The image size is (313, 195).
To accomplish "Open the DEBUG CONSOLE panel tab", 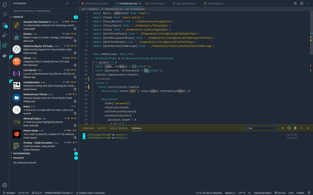I will click(x=119, y=128).
